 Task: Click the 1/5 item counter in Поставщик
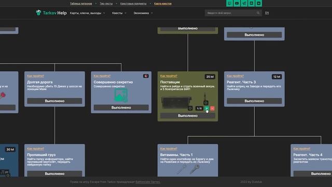(x=199, y=109)
